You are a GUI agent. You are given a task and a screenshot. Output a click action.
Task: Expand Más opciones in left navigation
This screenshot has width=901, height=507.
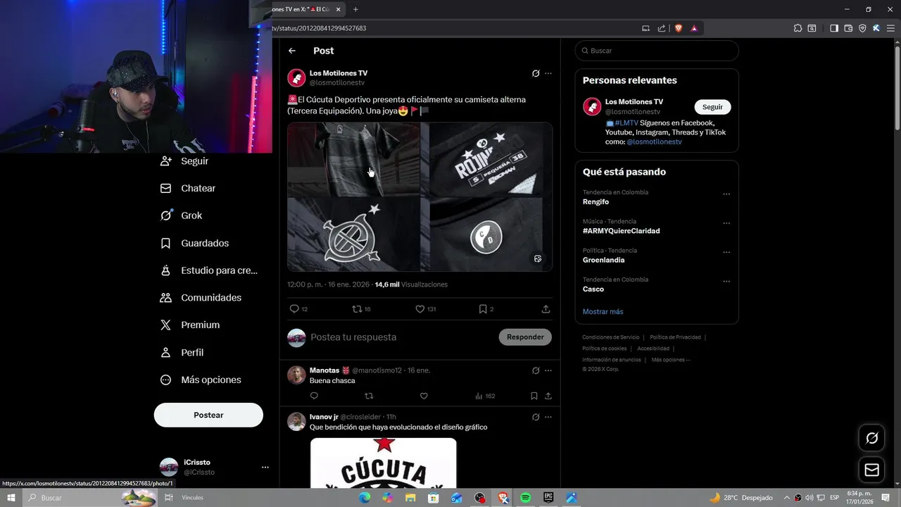(x=201, y=380)
